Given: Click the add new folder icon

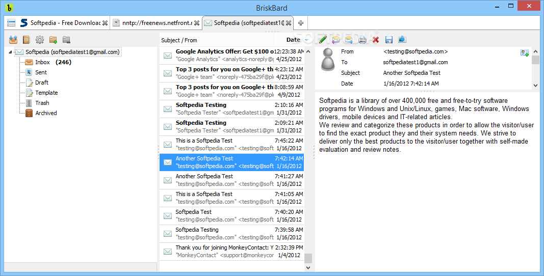Looking at the screenshot, I should [x=53, y=40].
